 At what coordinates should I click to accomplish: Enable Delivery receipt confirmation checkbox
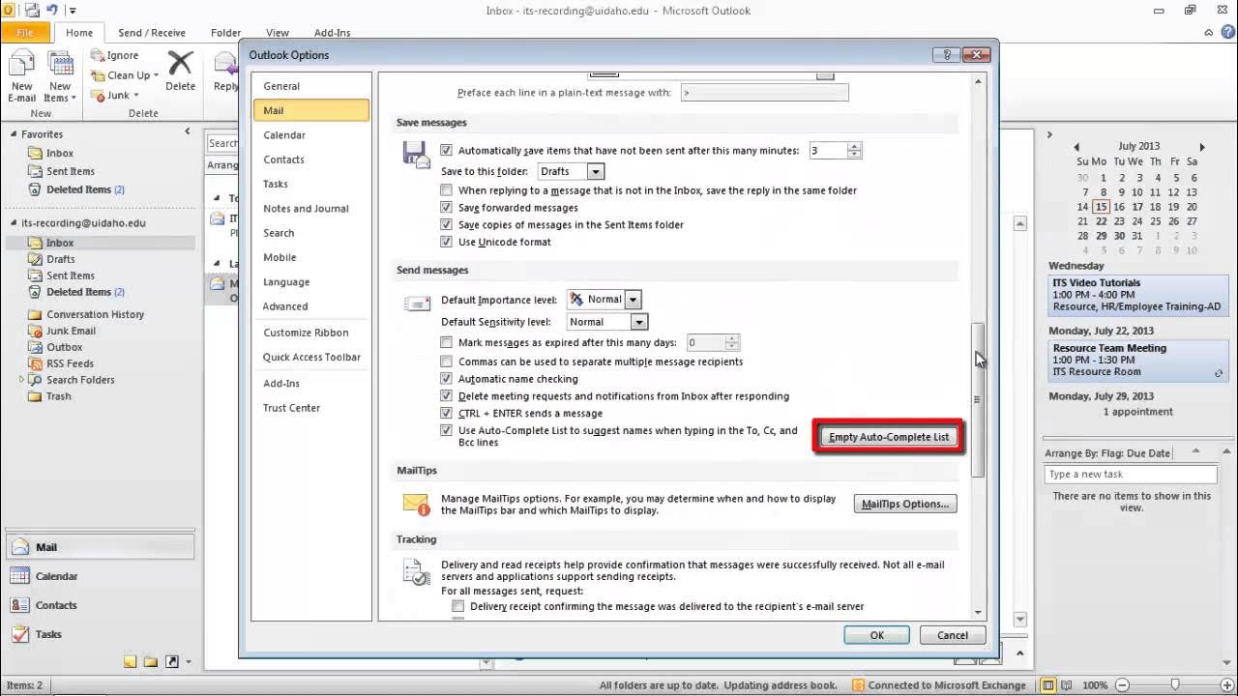pyautogui.click(x=458, y=606)
